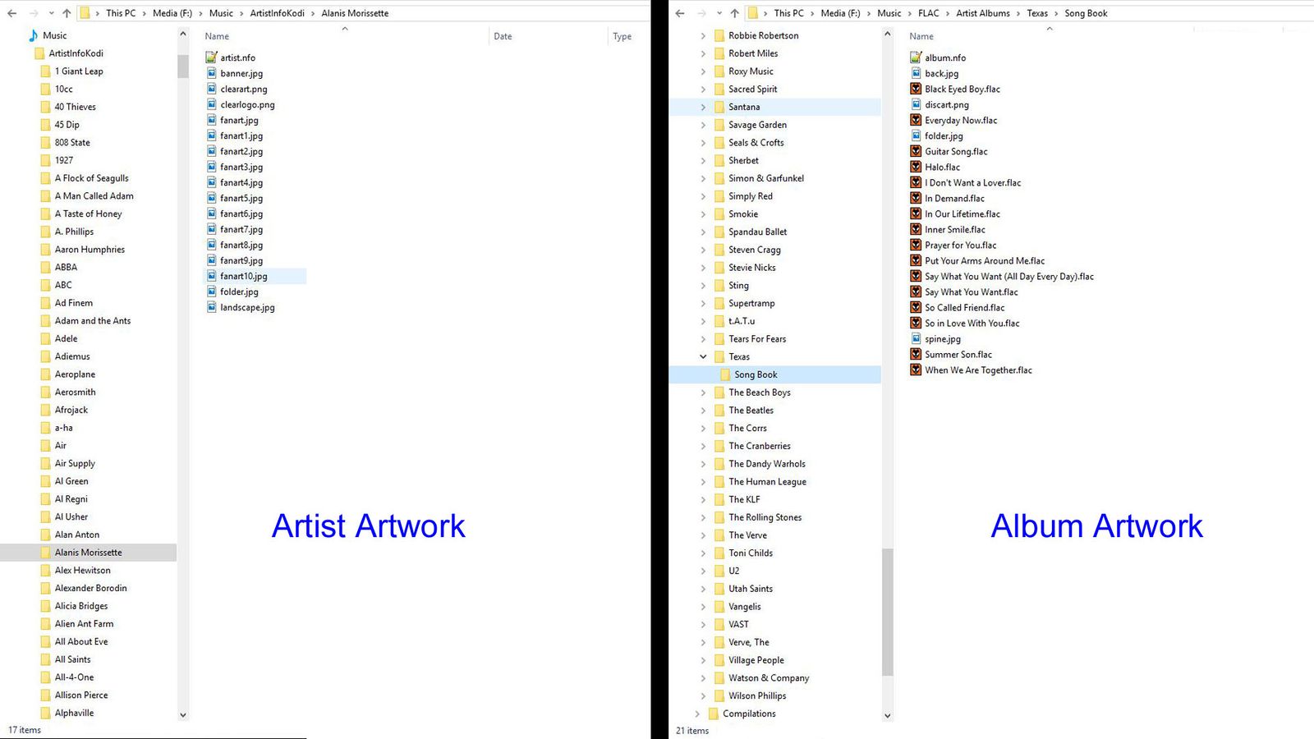This screenshot has height=739, width=1314.
Task: Select banner.jpg image file icon
Action: click(x=211, y=73)
